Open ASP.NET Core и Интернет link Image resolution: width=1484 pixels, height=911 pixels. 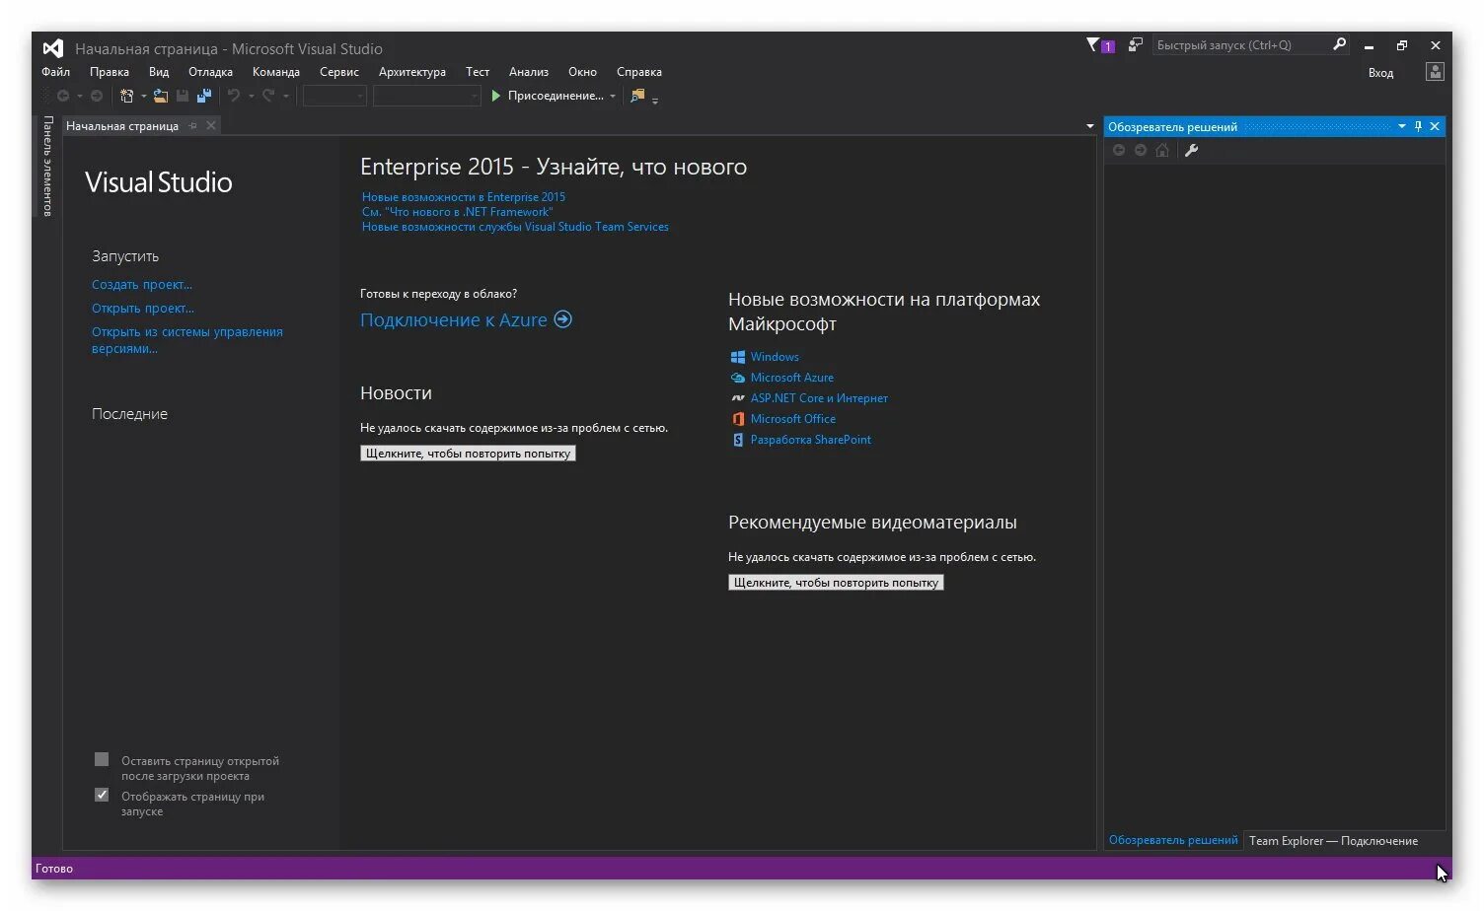pos(819,398)
